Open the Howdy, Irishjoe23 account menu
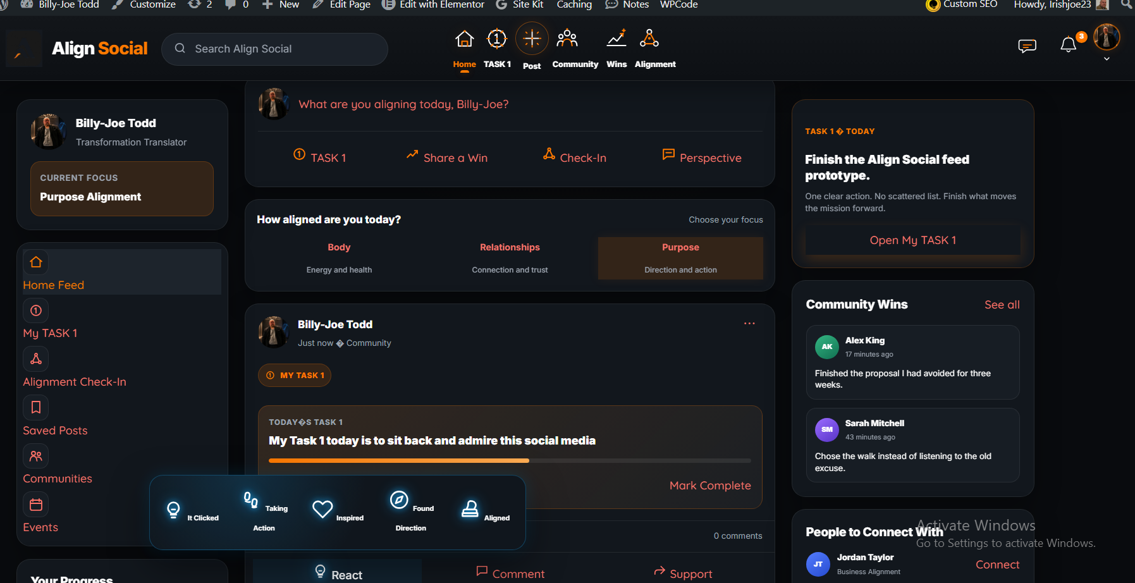This screenshot has height=583, width=1135. (1061, 4)
